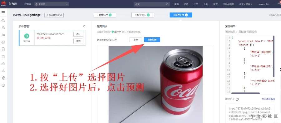281x123 pixels.
Task: Click the plain cloud seventh sidebar icon
Action: tap(3, 64)
